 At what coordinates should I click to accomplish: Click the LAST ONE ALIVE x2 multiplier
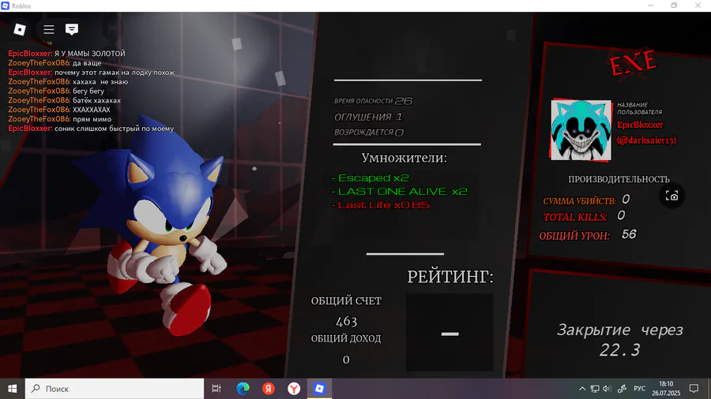coord(399,192)
